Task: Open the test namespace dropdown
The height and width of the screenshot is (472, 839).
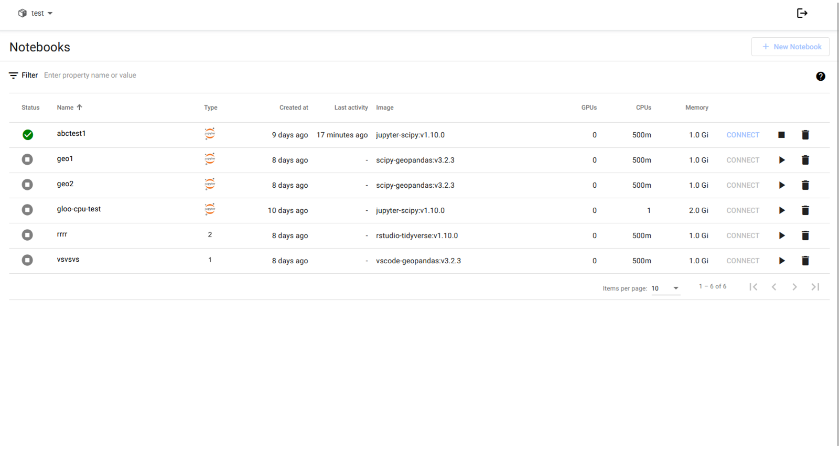Action: point(36,13)
